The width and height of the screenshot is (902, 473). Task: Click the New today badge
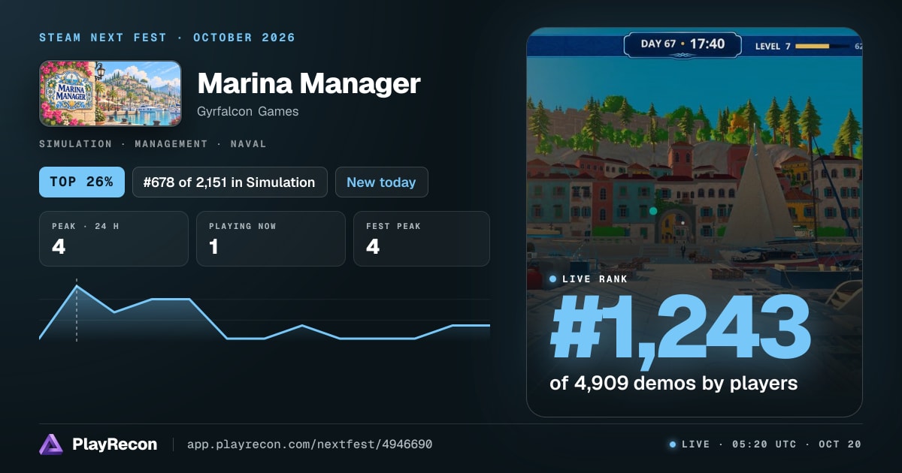point(381,182)
